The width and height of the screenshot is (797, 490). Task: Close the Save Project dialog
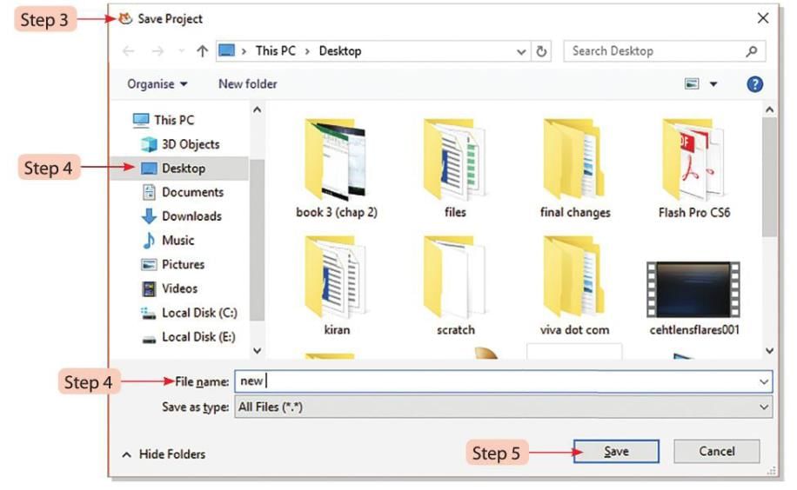coord(762,19)
